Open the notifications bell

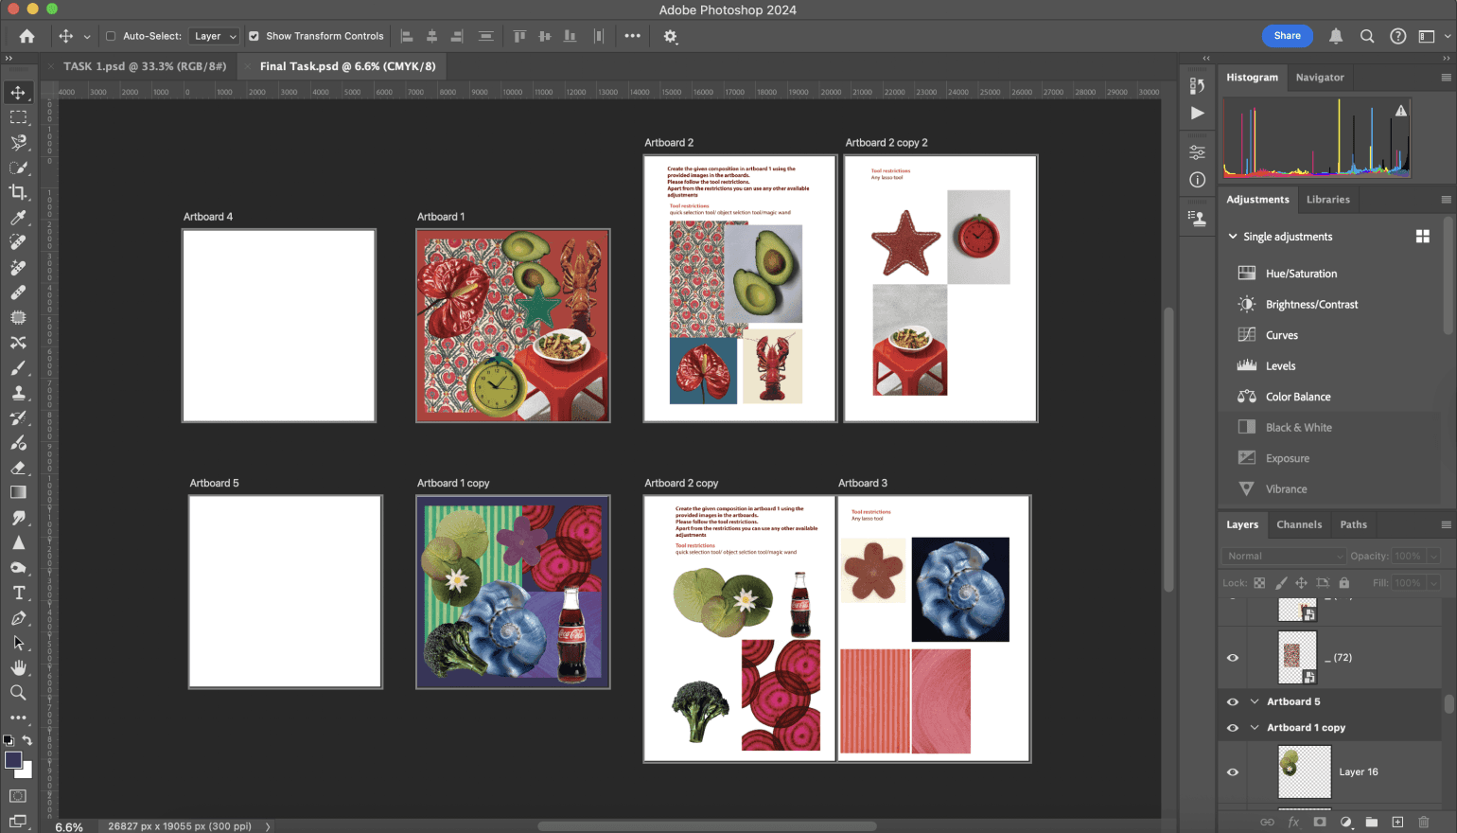(x=1336, y=36)
